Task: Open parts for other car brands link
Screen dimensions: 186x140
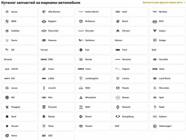Action: click(x=164, y=2)
